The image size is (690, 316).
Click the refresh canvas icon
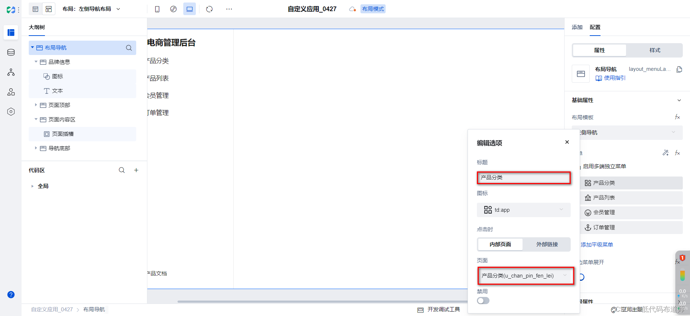210,9
